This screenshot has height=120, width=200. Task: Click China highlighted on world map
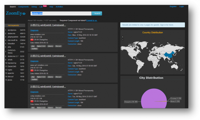pos(169,55)
